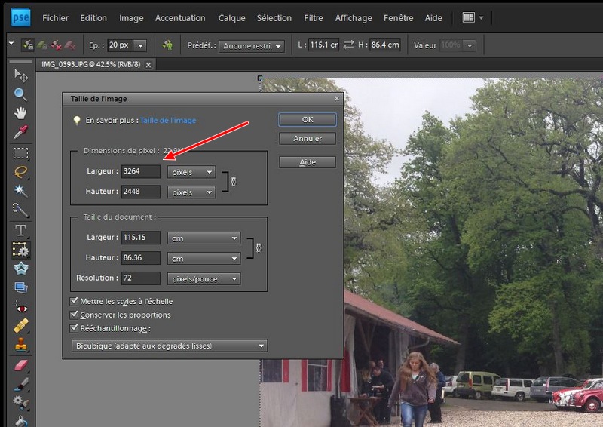Viewport: 603px width, 427px height.
Task: Toggle Conserver les proportions checkbox
Action: [x=74, y=315]
